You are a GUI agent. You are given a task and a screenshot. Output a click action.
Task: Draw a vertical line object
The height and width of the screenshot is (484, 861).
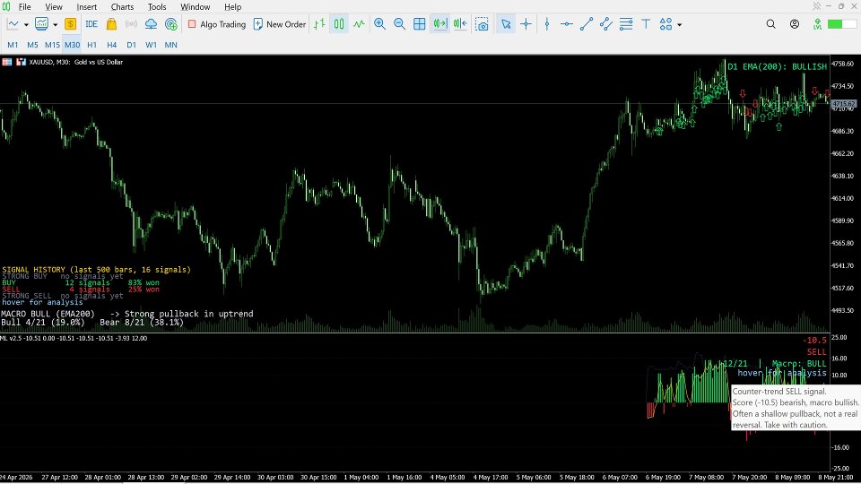pyautogui.click(x=547, y=24)
